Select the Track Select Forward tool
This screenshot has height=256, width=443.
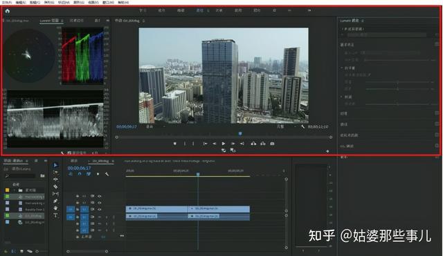point(55,173)
